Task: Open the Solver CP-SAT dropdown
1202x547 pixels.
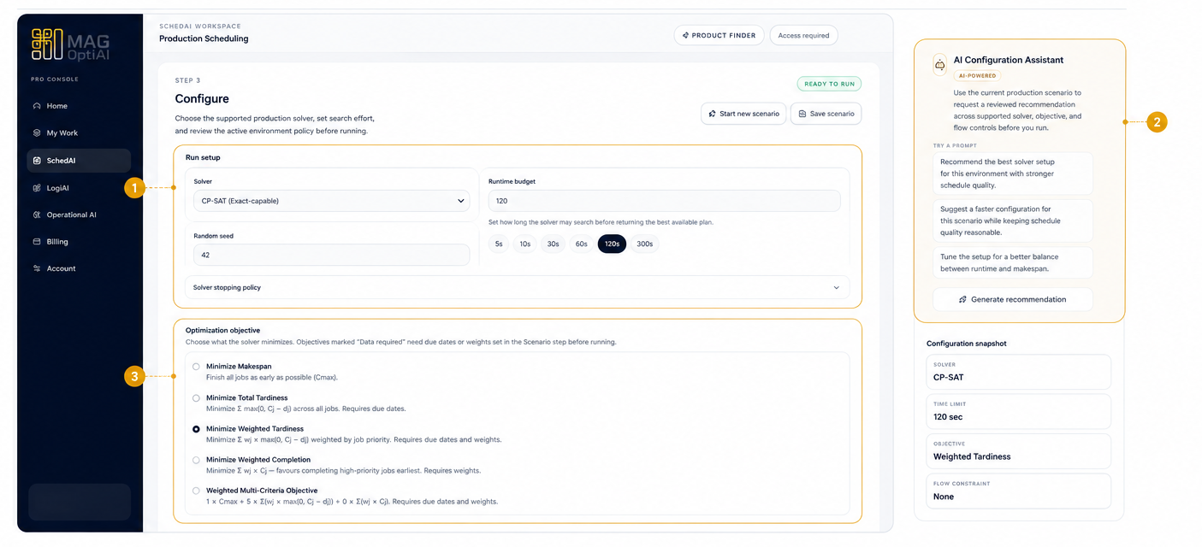Action: [332, 201]
